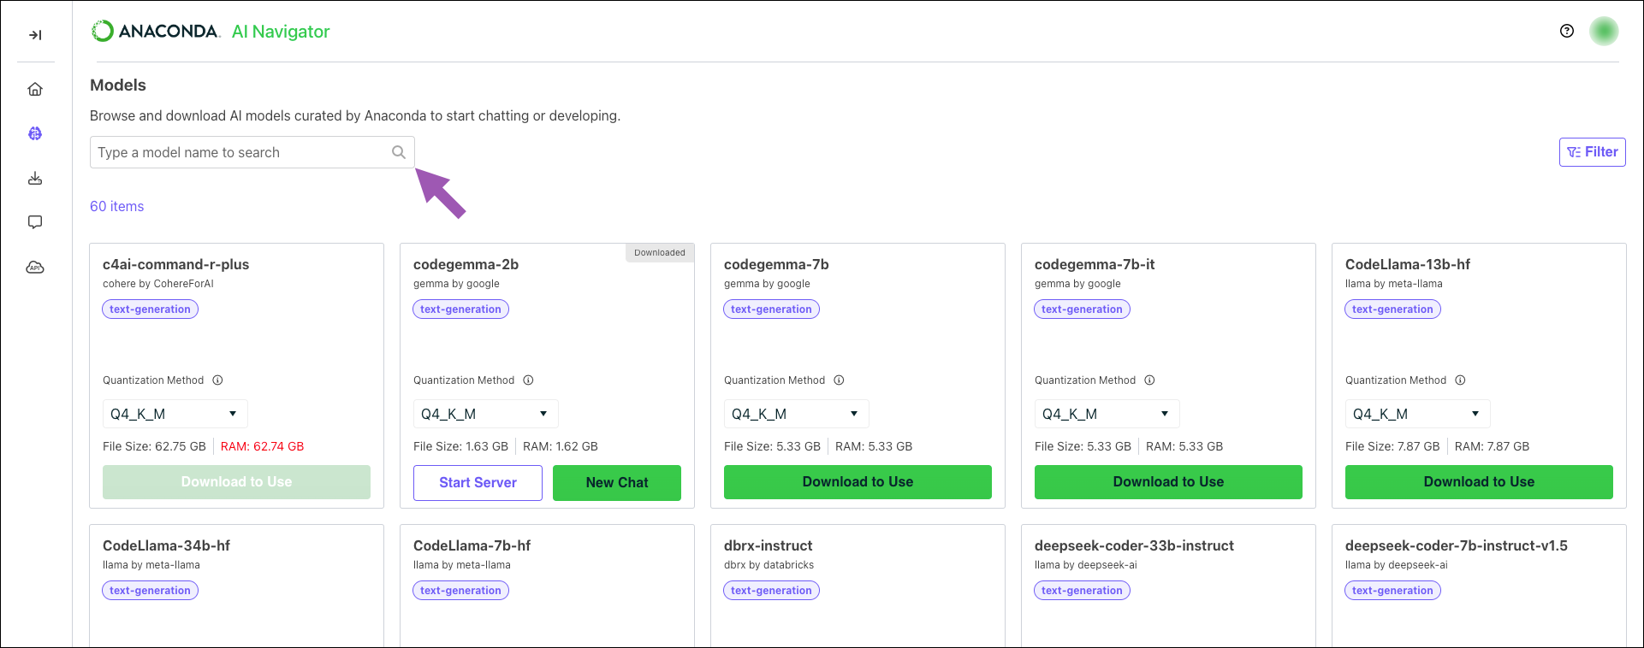Start Server for codegemma-2b

coord(478,483)
